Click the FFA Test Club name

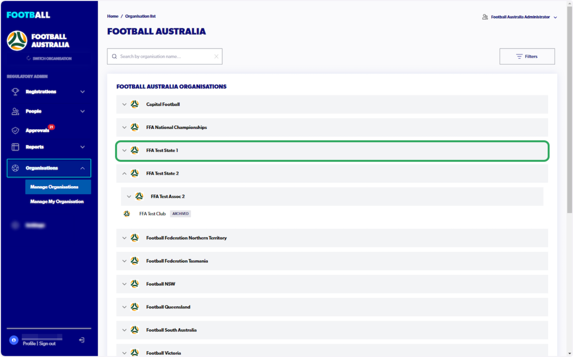click(152, 214)
